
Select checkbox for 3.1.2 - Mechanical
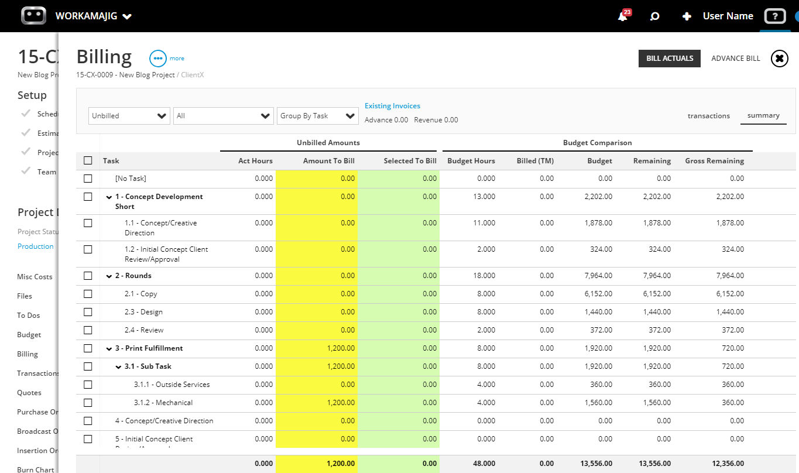click(x=88, y=403)
